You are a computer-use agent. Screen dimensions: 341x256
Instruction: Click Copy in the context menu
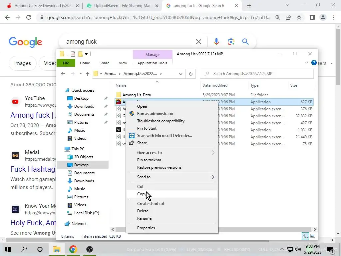(172, 194)
